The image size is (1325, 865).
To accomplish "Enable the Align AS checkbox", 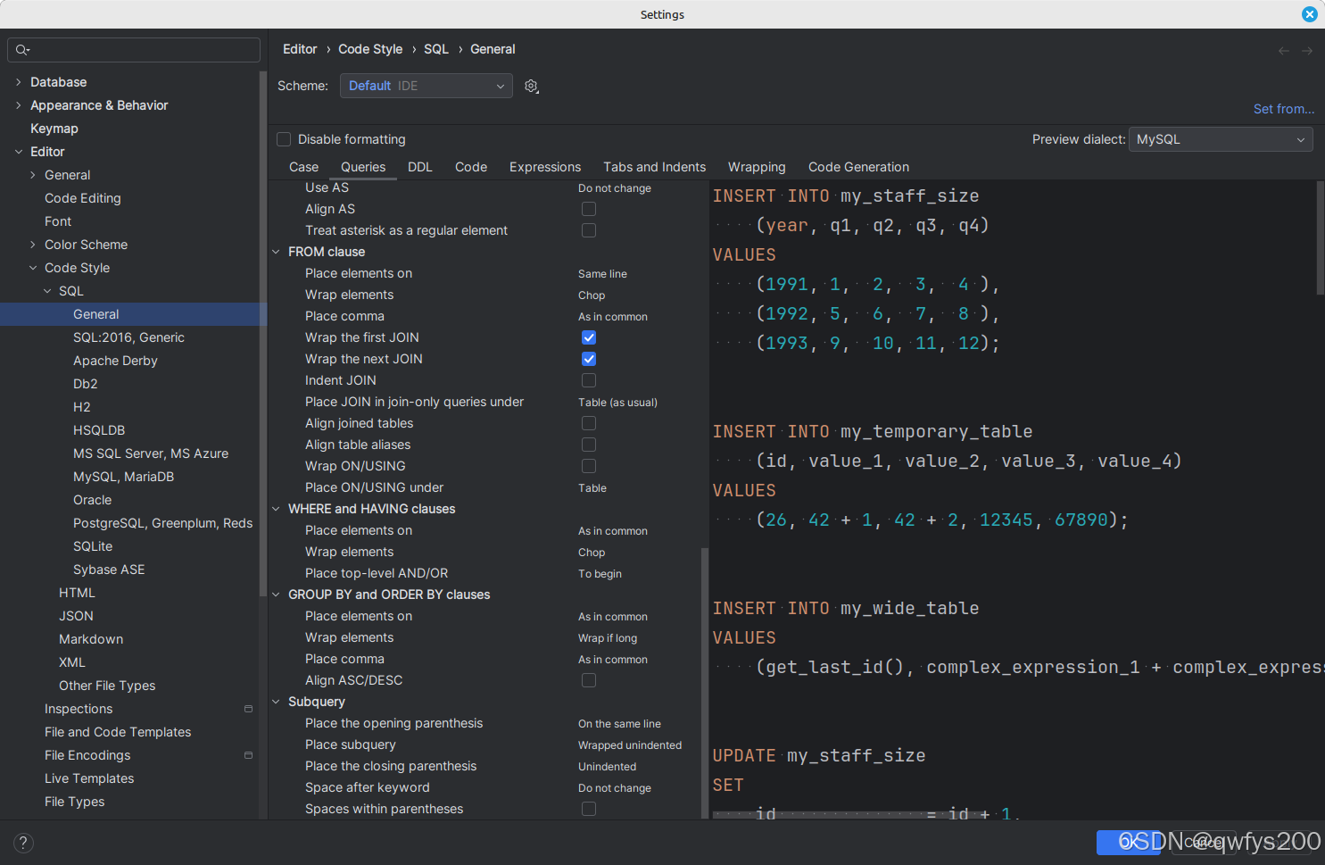I will click(589, 209).
